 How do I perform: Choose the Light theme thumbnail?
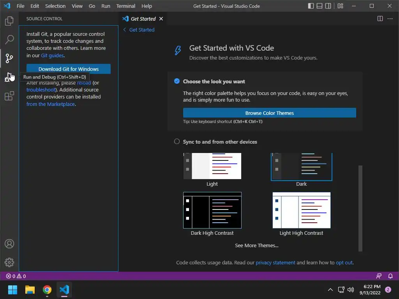[x=212, y=166]
